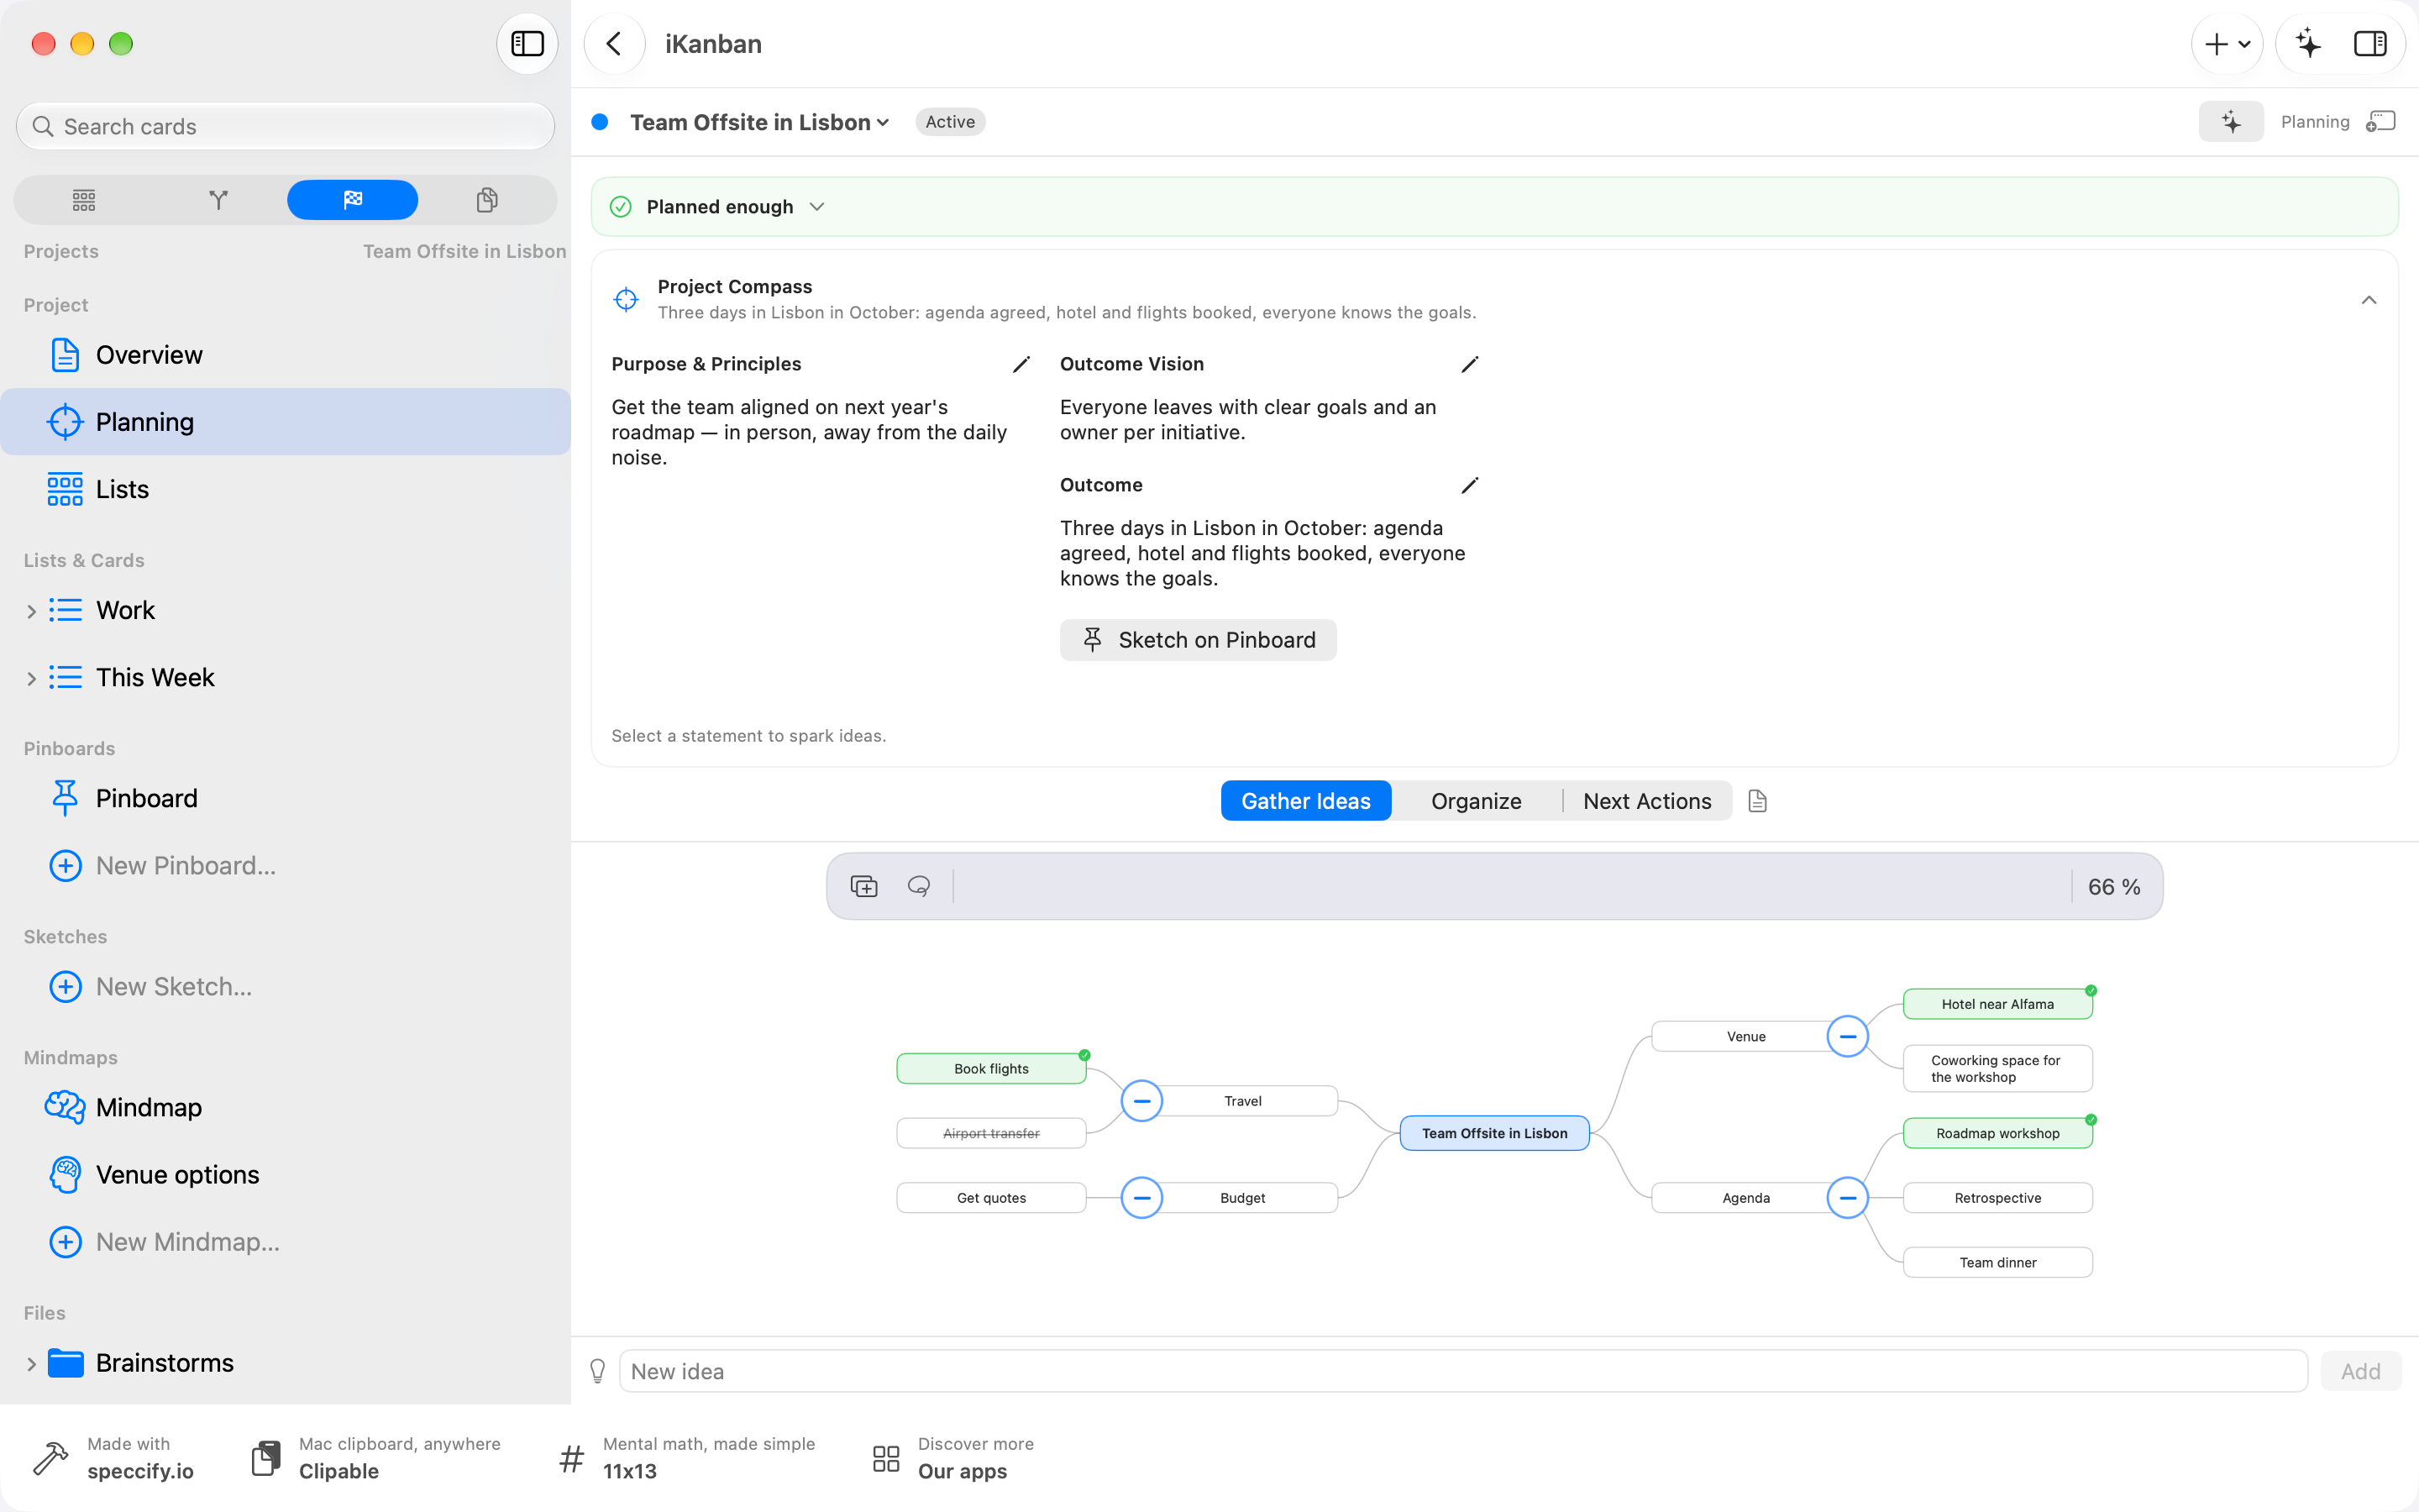Viewport: 2419px width, 1512px height.
Task: Collapse the Project Compass section
Action: point(2368,300)
